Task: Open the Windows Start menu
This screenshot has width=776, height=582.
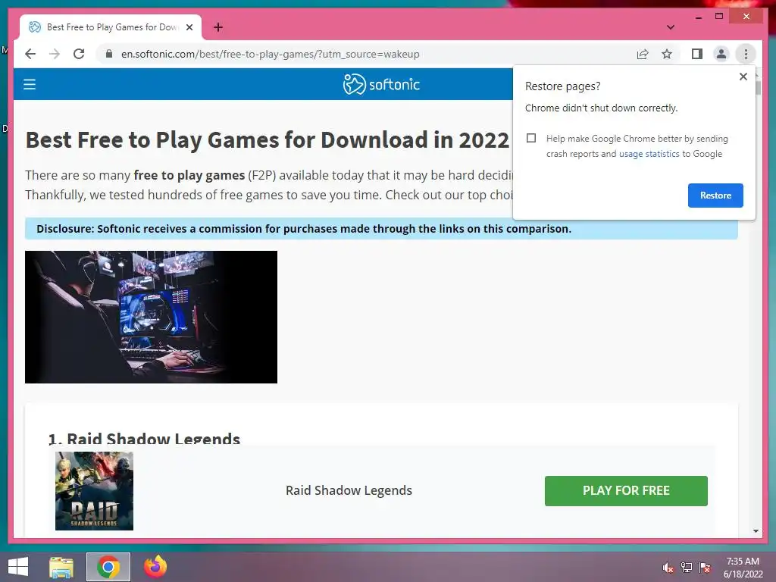Action: click(x=18, y=567)
